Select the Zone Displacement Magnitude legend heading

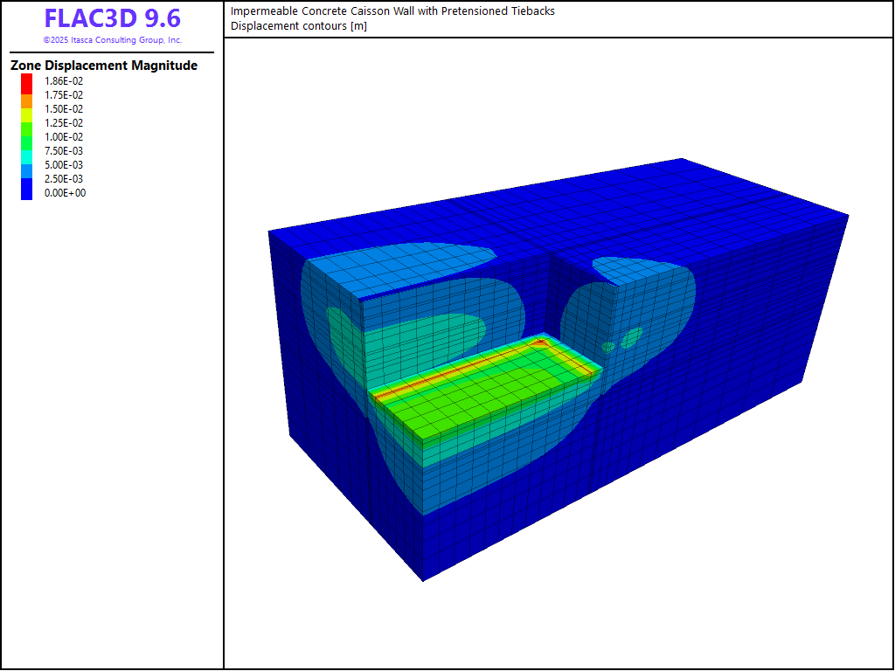tap(103, 66)
